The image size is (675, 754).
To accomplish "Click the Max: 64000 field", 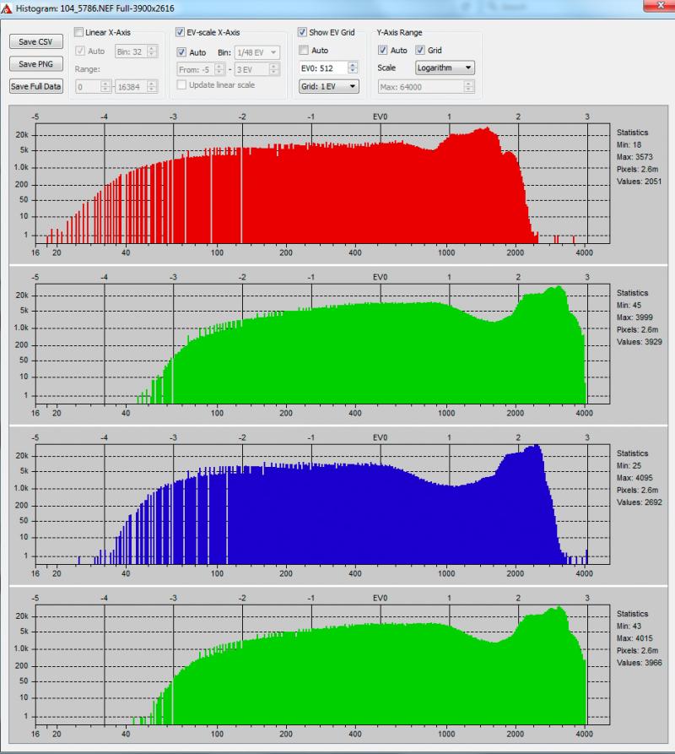I will (x=421, y=87).
